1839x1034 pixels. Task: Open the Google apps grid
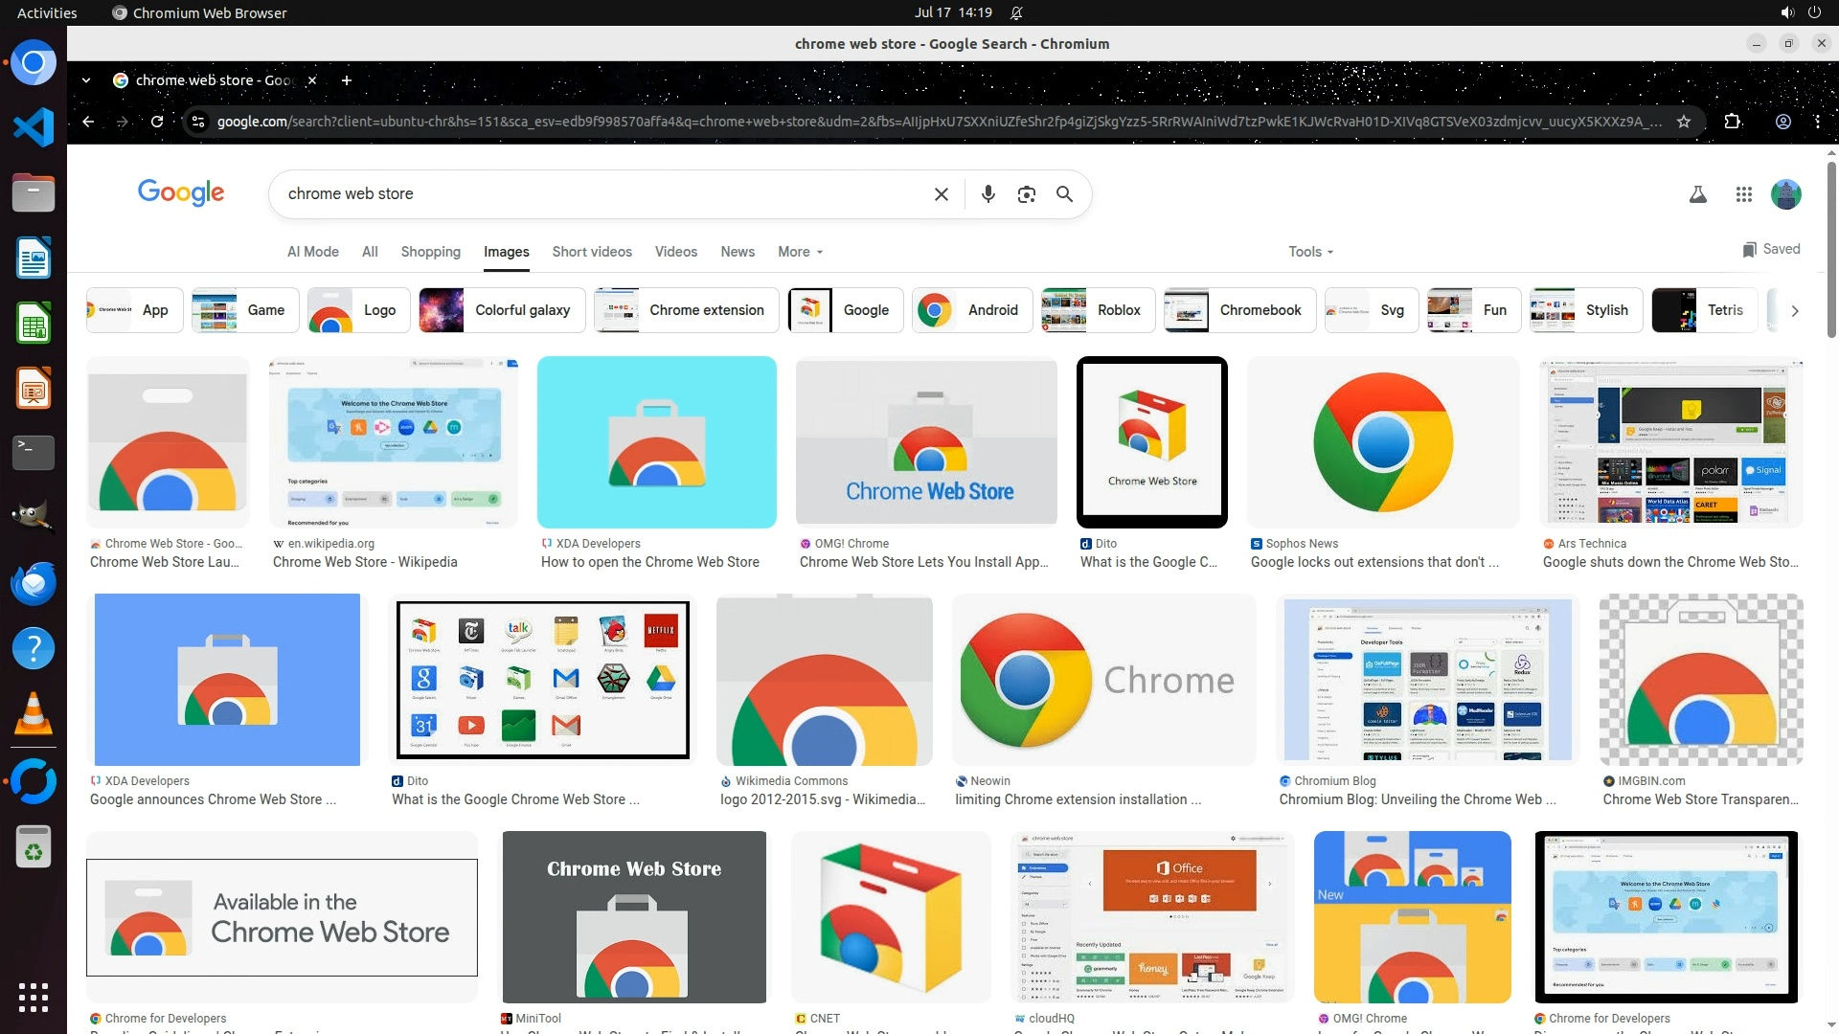click(x=1743, y=194)
